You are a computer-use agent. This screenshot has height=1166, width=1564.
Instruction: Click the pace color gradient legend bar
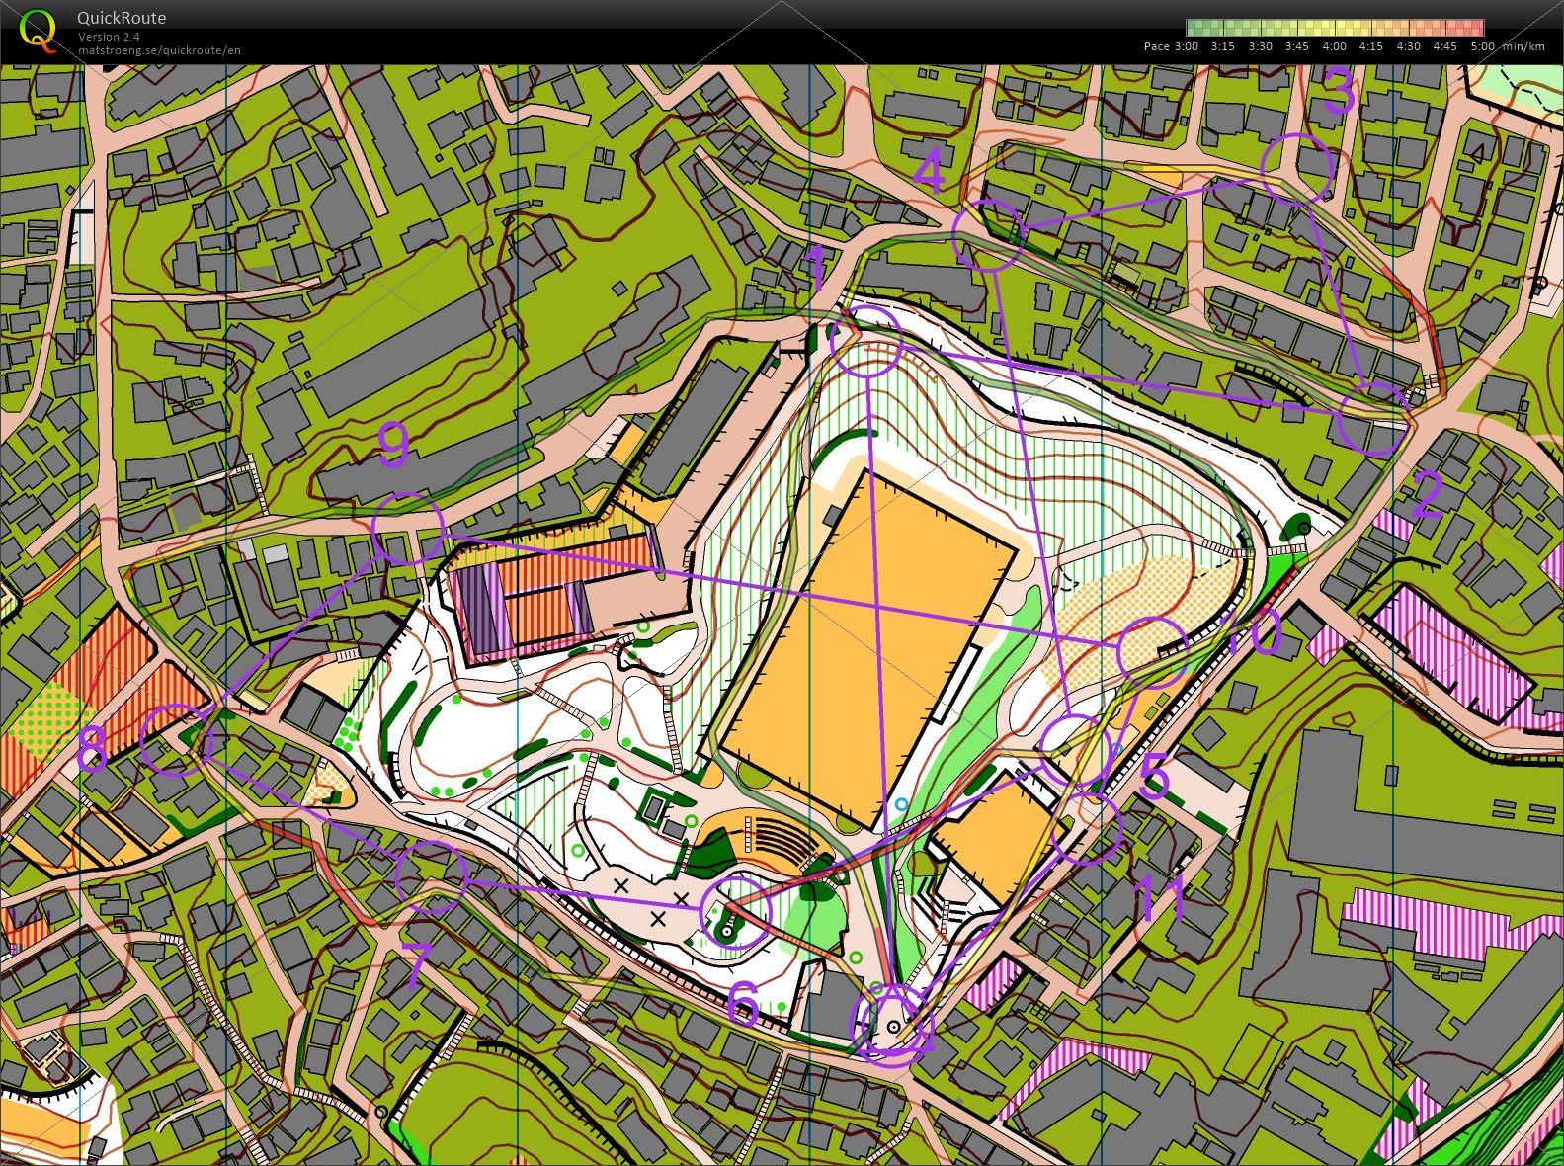1334,28
